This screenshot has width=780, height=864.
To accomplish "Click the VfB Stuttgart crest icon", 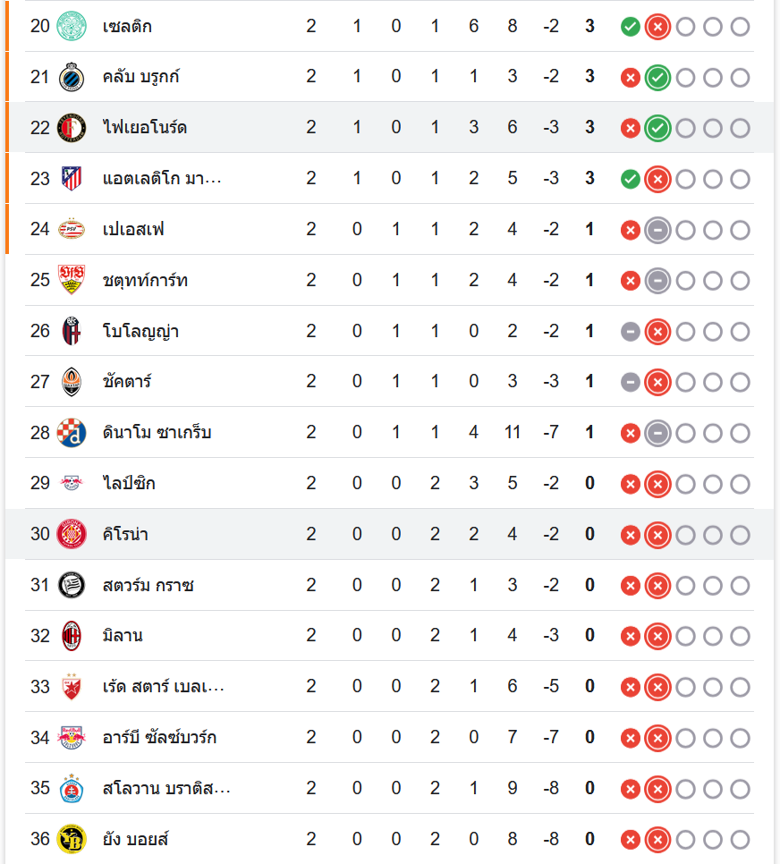I will [71, 281].
